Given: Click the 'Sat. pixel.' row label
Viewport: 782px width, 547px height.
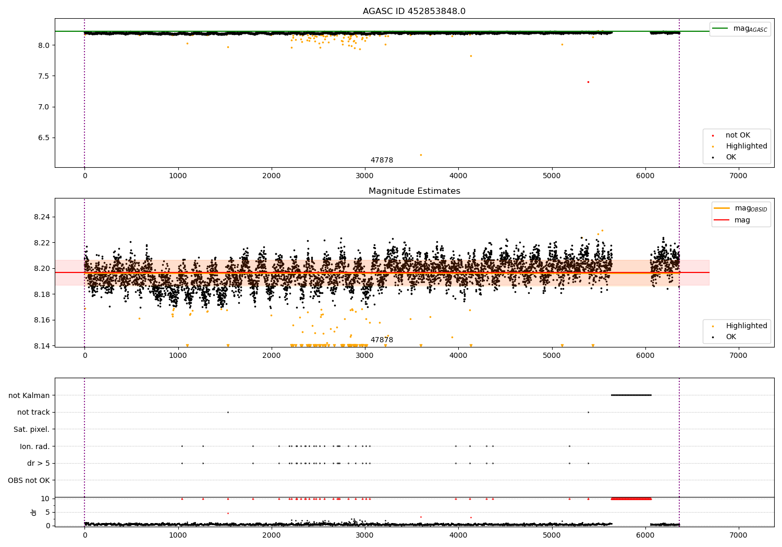Looking at the screenshot, I should (x=32, y=430).
